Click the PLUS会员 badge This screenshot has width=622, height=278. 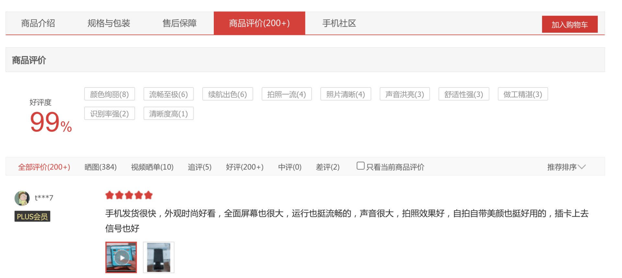(32, 216)
